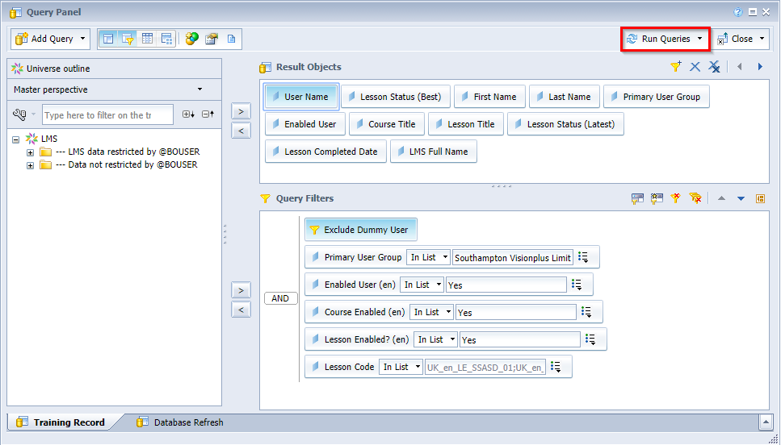Add quick filter in Result Objects
The image size is (781, 445).
676,67
